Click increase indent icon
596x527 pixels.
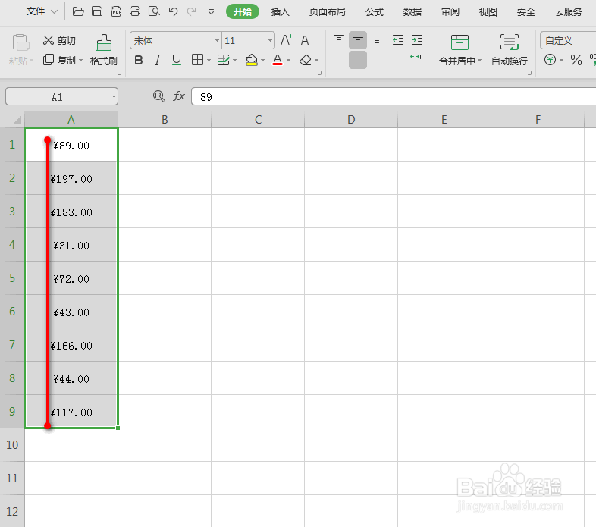coord(417,40)
